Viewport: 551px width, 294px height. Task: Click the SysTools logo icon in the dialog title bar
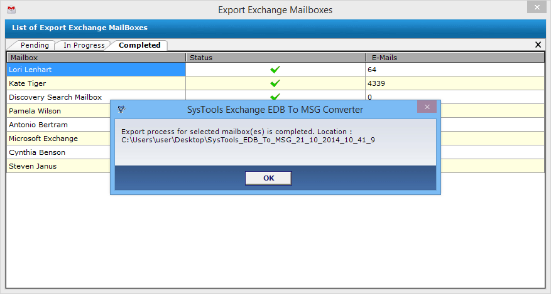click(121, 109)
